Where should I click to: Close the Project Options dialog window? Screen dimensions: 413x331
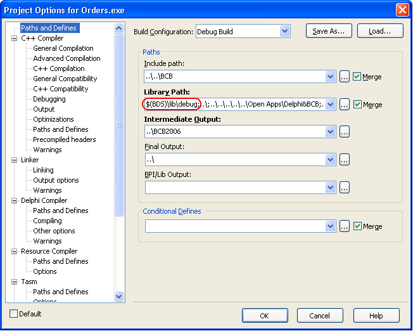click(402, 10)
